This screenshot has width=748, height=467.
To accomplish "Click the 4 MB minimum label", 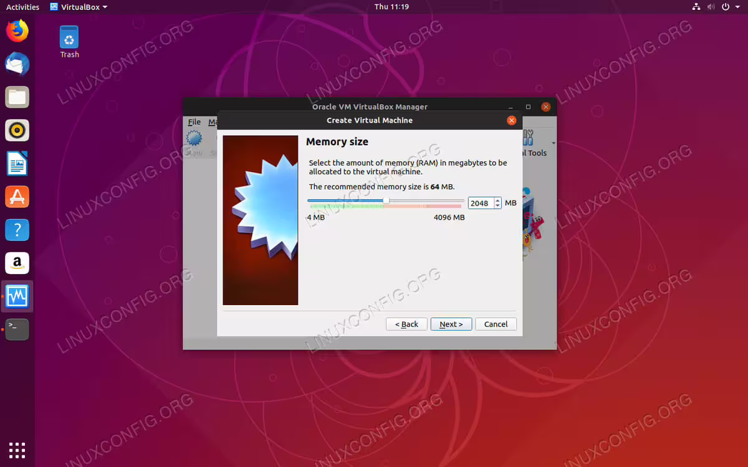I will click(x=316, y=217).
